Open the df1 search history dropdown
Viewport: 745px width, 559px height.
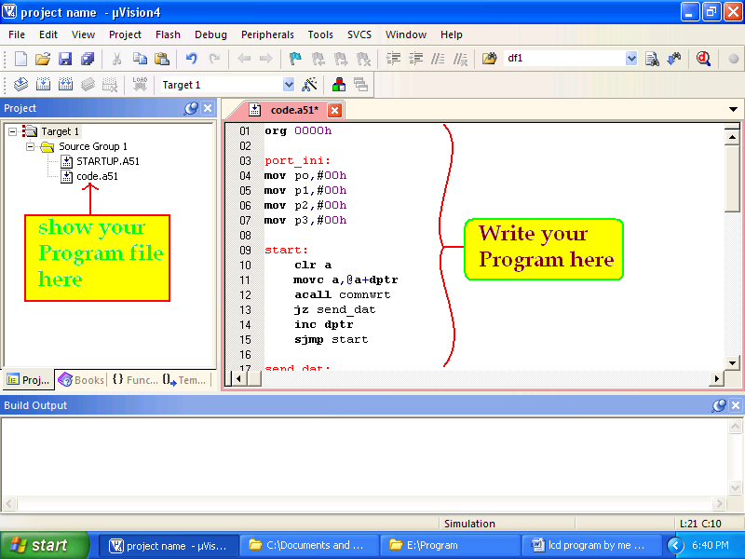pyautogui.click(x=631, y=59)
